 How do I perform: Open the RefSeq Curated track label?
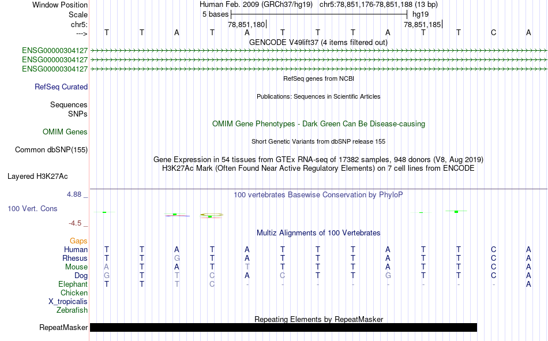[61, 87]
